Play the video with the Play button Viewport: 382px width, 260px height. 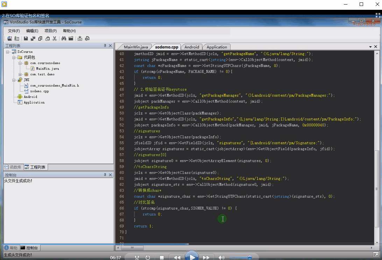(x=192, y=257)
